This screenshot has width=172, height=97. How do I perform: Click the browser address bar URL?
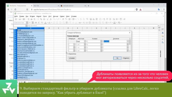coord(52,10)
